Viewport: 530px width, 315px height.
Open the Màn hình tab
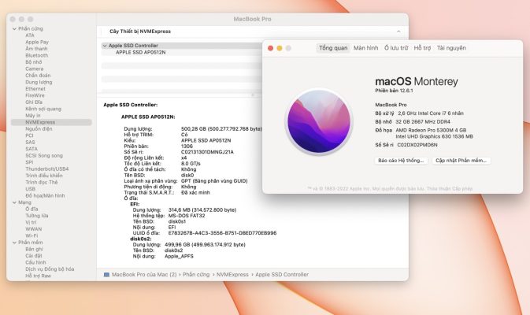pos(365,48)
